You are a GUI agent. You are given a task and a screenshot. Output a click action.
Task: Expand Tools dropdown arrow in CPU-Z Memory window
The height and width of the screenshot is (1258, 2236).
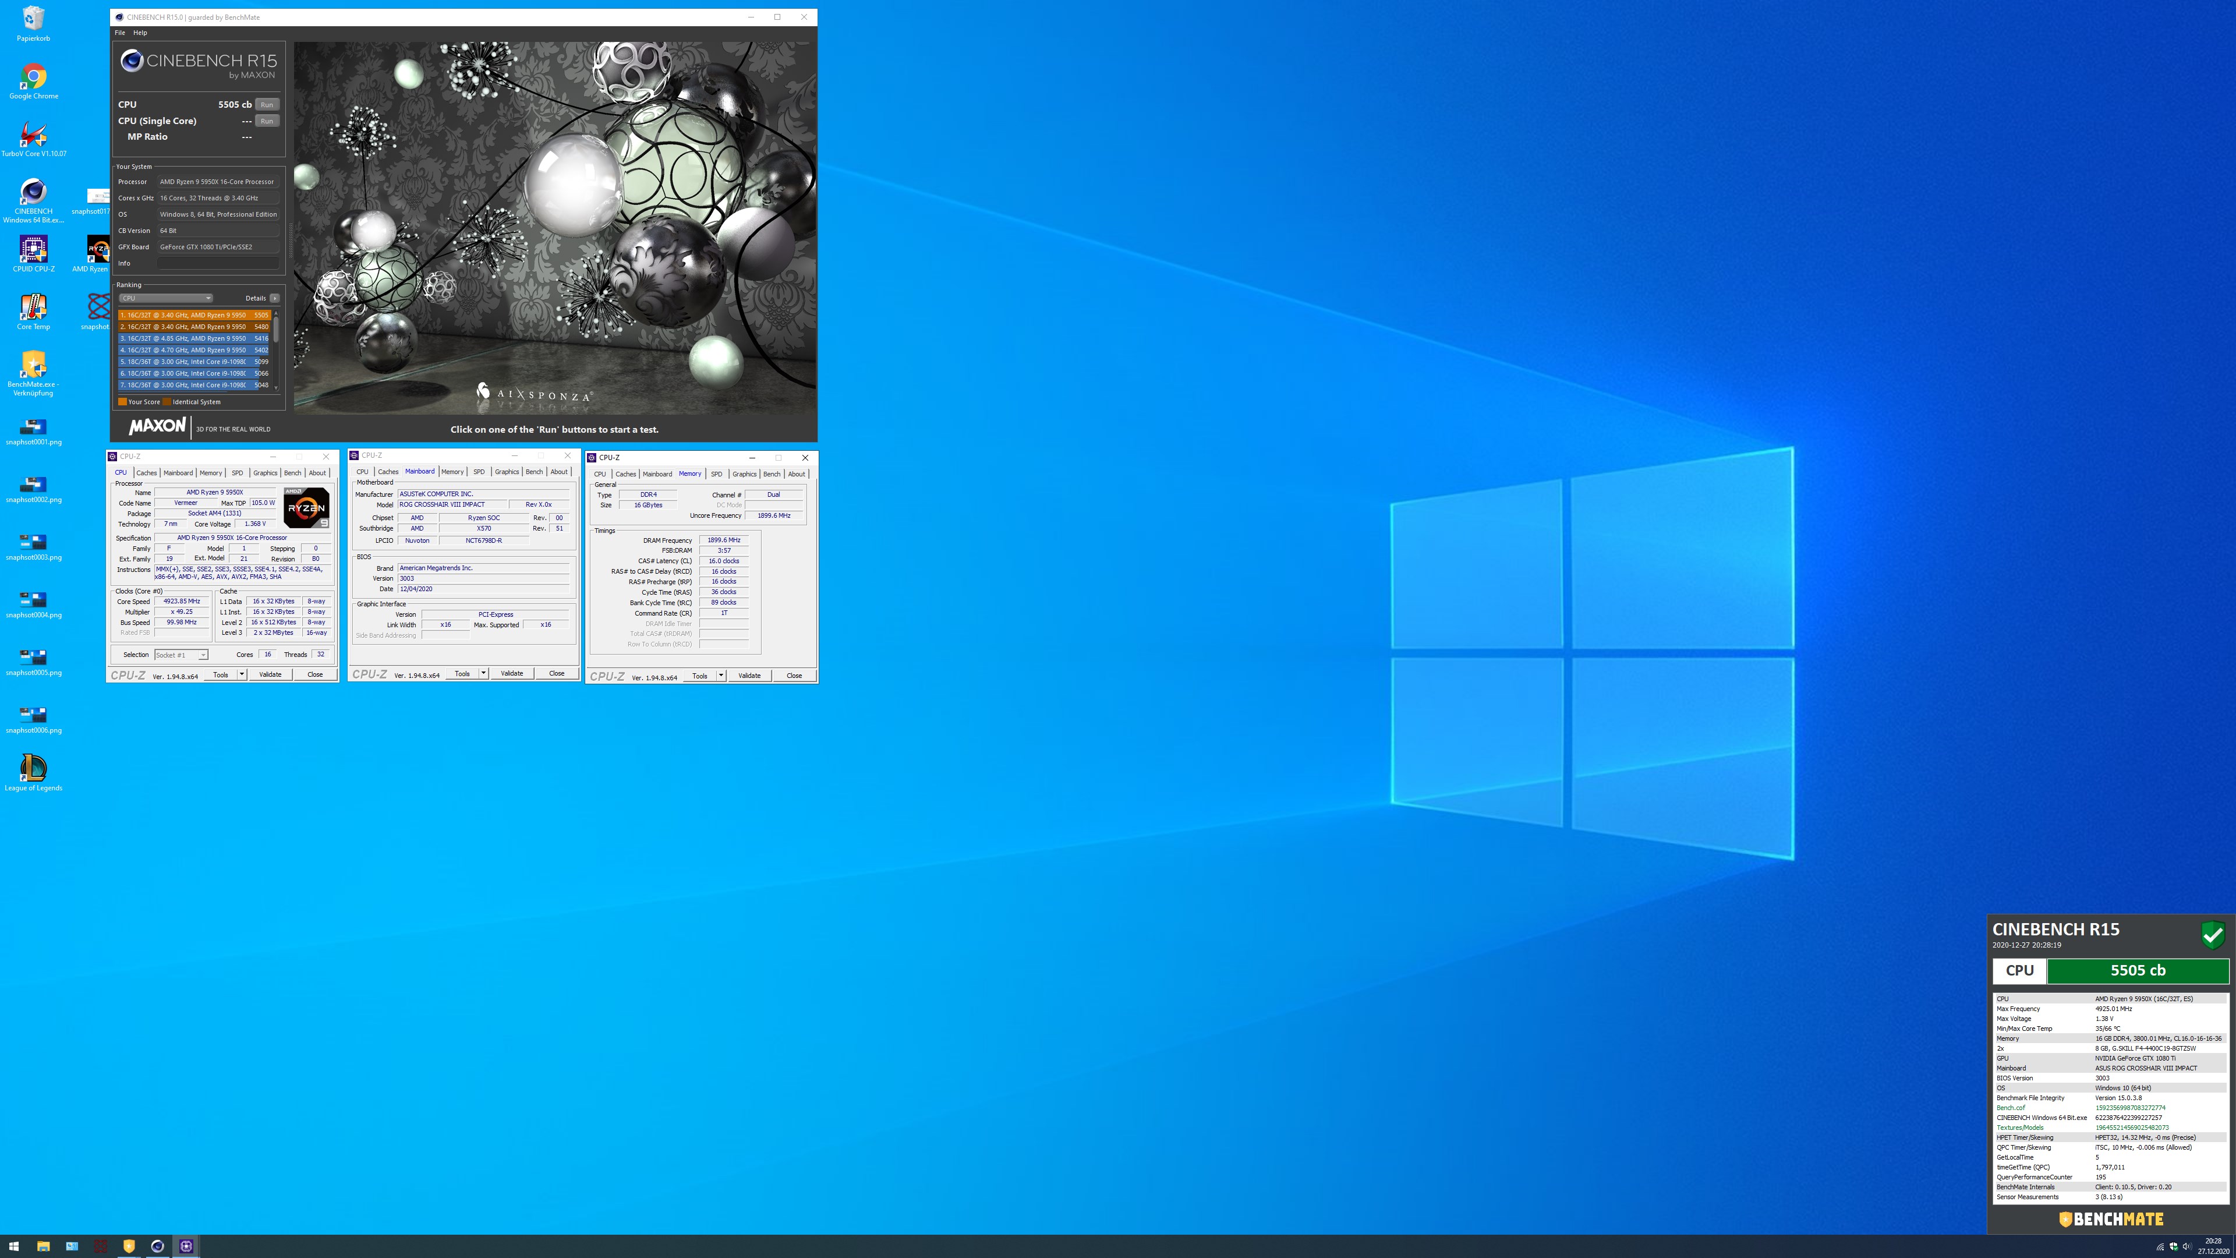coord(720,676)
